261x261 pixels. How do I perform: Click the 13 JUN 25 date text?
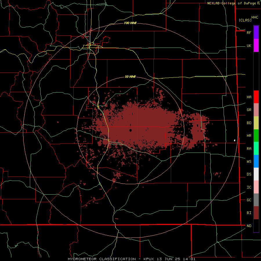(x=168, y=259)
